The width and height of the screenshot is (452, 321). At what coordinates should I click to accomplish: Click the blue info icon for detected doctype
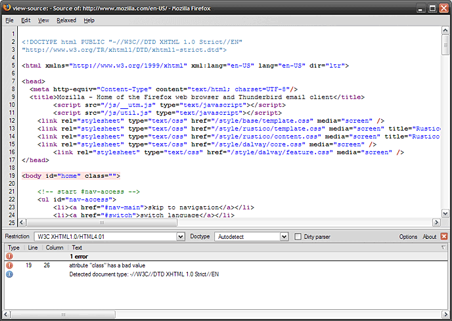[x=9, y=274]
